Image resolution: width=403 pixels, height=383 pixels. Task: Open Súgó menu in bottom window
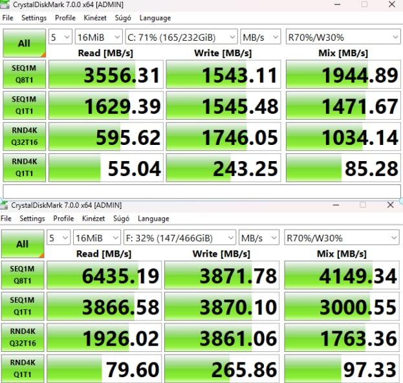pos(122,219)
